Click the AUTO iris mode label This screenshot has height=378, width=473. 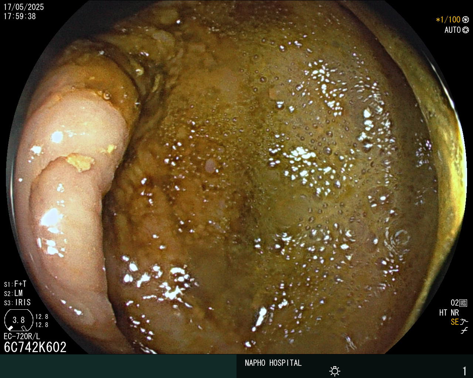(453, 30)
